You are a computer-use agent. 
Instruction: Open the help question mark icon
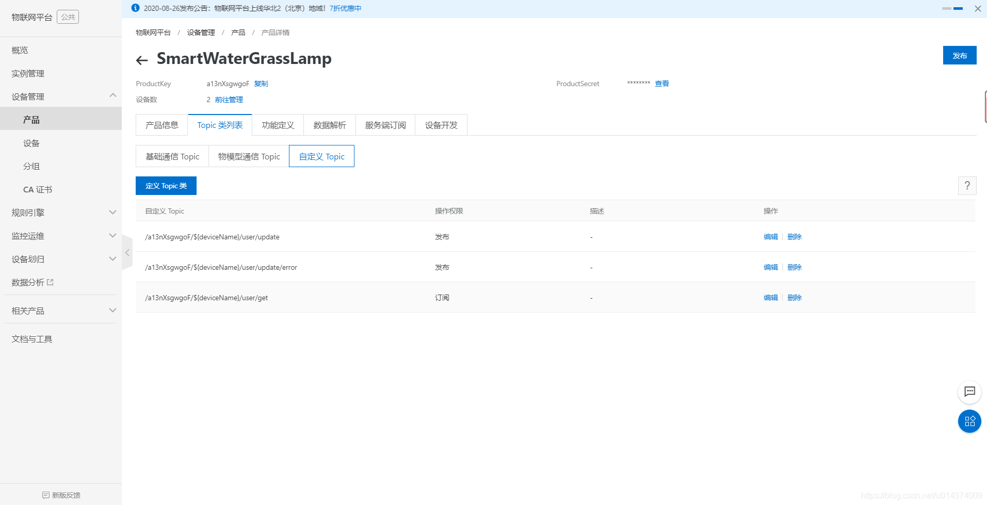(967, 186)
